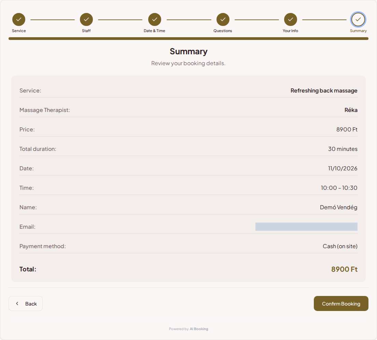Screen dimensions: 377x340
Task: Go to the Service step checkmark circle
Action: (19, 19)
